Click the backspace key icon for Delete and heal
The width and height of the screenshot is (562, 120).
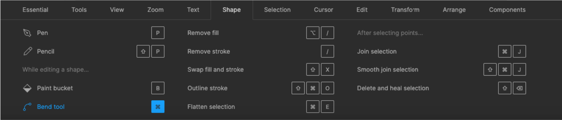(x=519, y=88)
